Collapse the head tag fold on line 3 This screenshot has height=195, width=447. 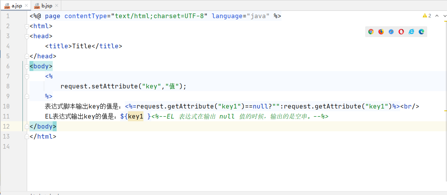[27, 36]
